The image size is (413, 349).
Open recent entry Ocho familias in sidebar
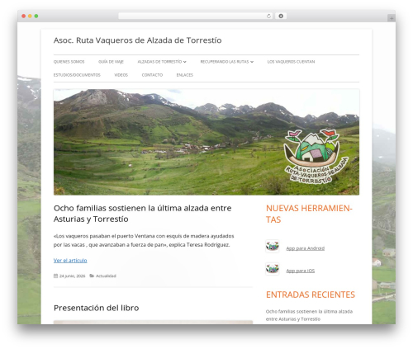pos(309,315)
